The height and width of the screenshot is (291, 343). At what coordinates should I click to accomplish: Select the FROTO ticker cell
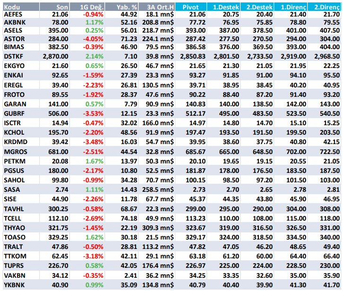21,95
